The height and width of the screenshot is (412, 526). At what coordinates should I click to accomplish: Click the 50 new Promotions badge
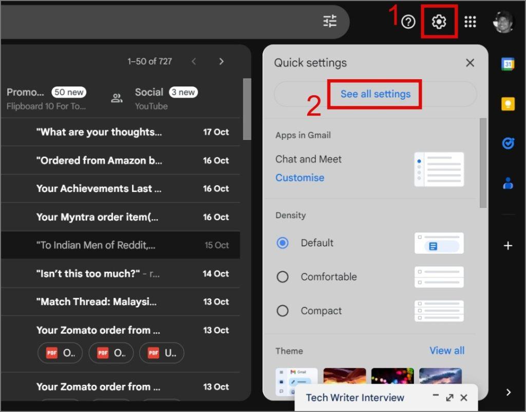click(69, 92)
